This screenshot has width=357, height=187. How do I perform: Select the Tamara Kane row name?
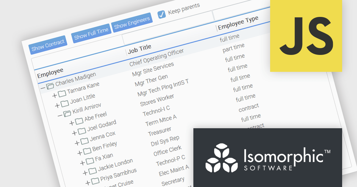(83, 88)
